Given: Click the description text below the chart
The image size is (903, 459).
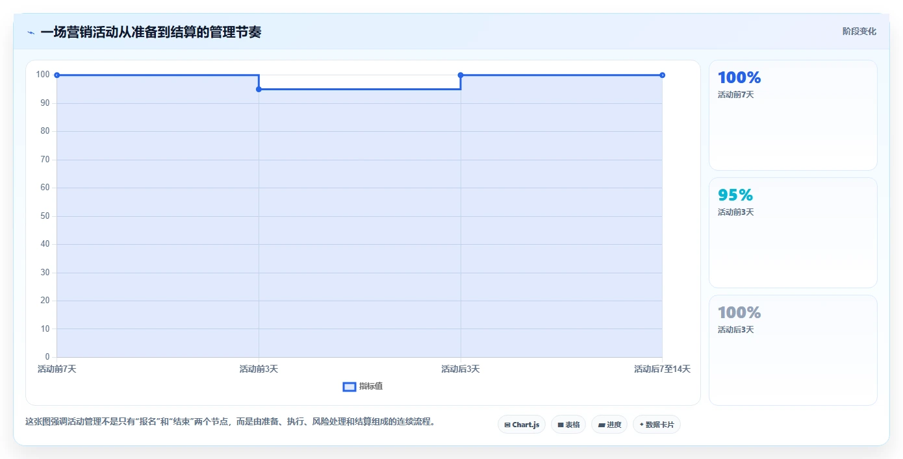Looking at the screenshot, I should tap(230, 421).
